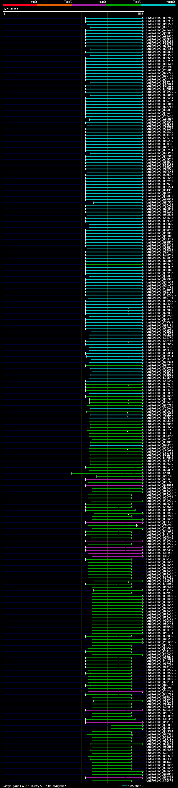Image resolution: width=178 pixels, height=788 pixels.
Task: Click the hit label UniRef100_B5U2V7
Action: point(159,24)
